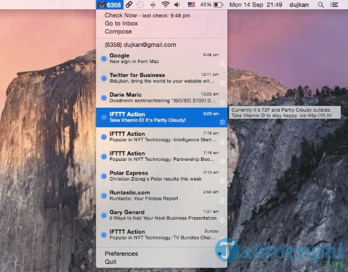Screen dimensions: 348x272
Task: Delete the Google sign-in email via trash icon
Action: click(222, 64)
